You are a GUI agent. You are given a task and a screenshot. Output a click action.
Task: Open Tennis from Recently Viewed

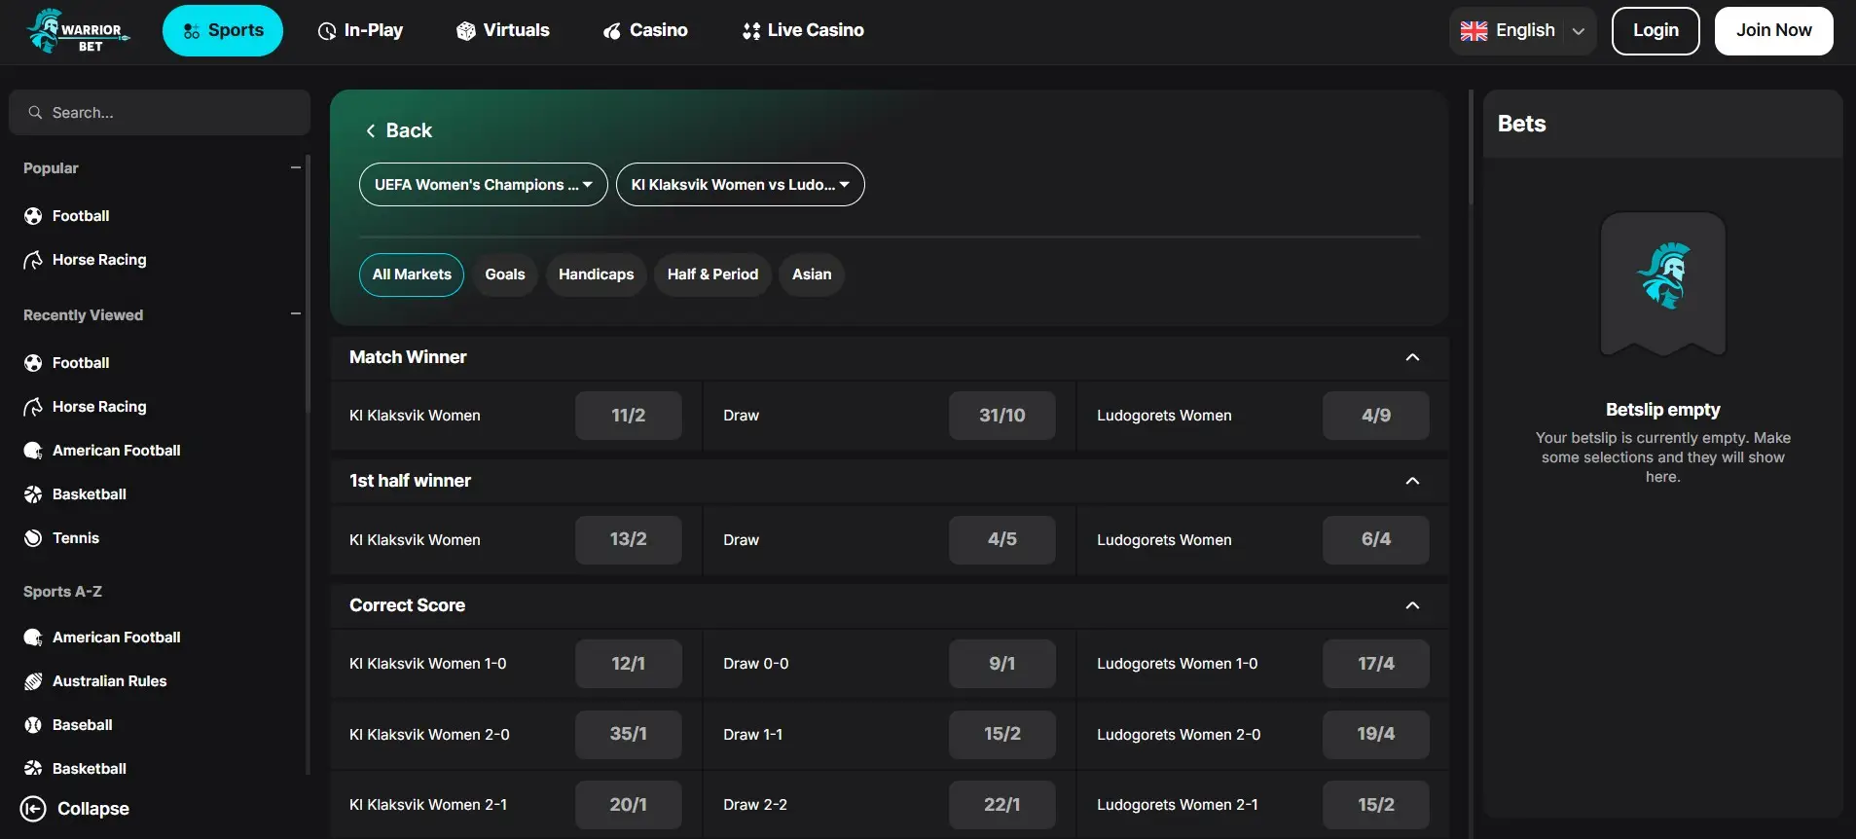[76, 538]
